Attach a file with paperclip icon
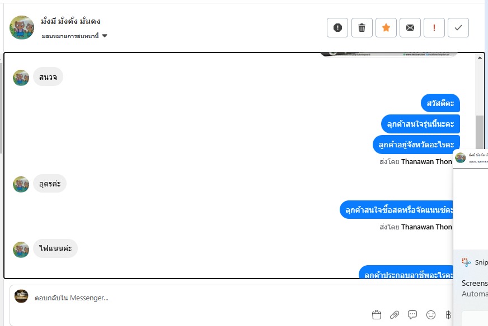 [x=395, y=315]
